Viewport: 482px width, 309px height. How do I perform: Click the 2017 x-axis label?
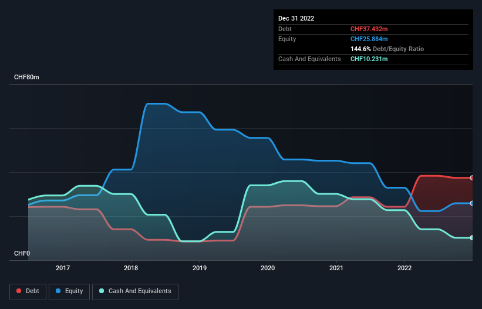[63, 268]
